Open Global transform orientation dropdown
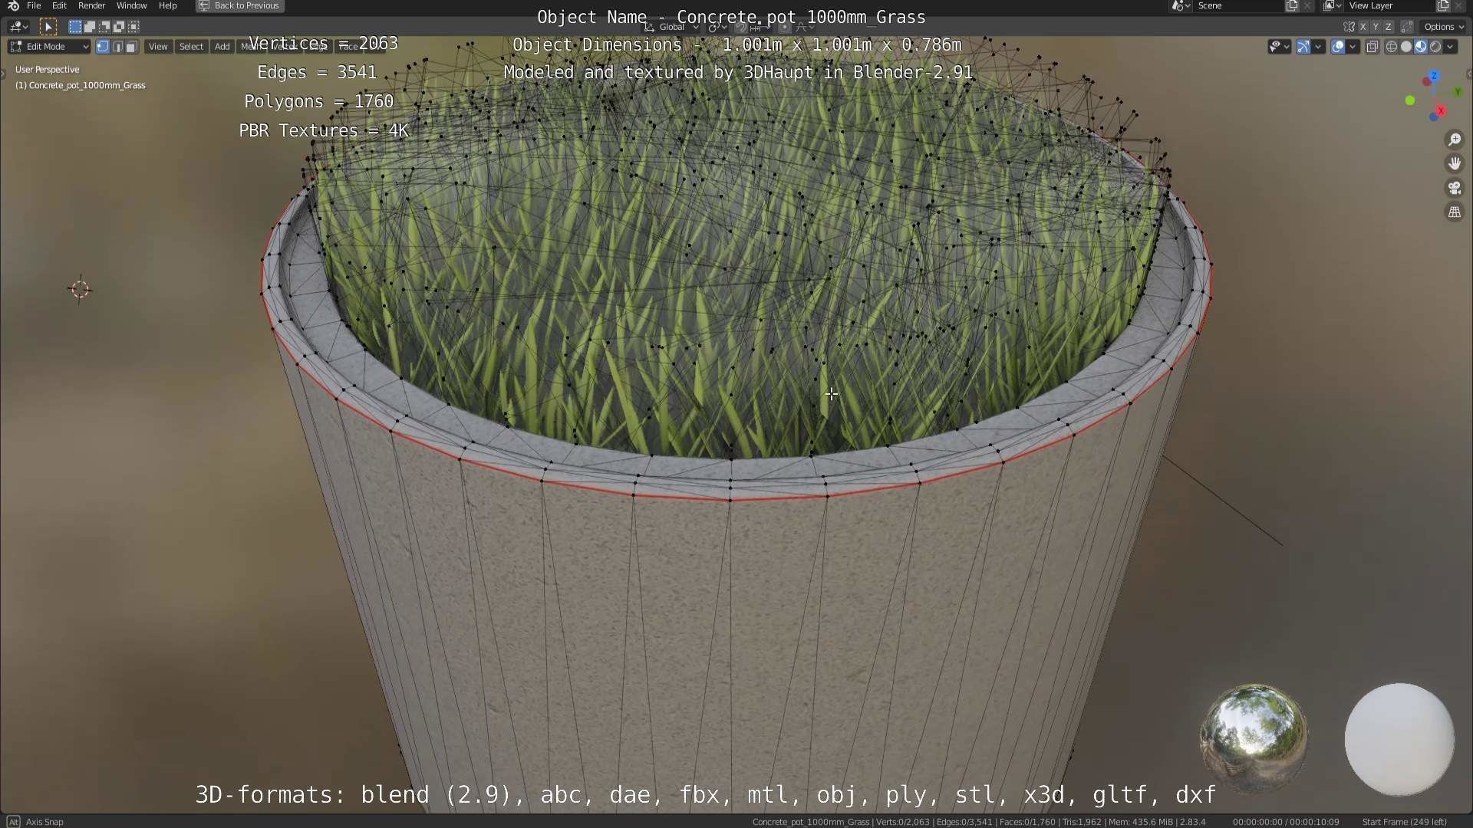Image resolution: width=1473 pixels, height=828 pixels. pyautogui.click(x=671, y=27)
